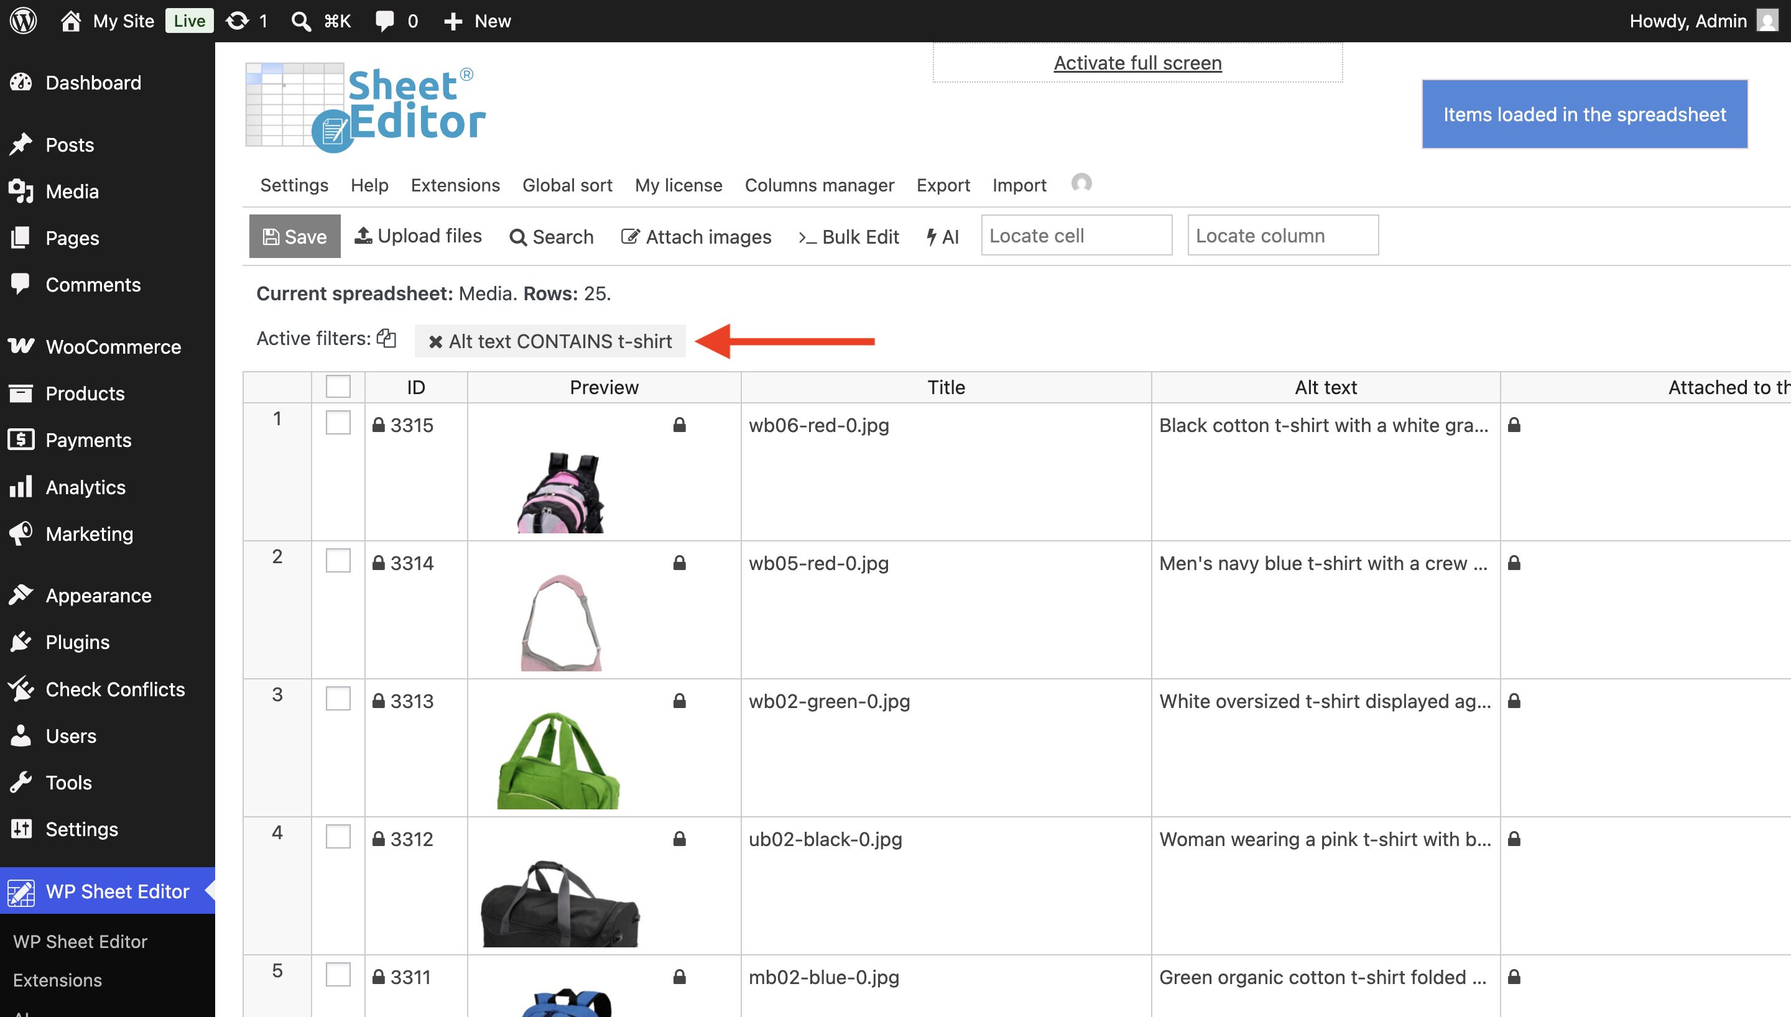Screen dimensions: 1791x1017
Task: Click the Dashboard gauge icon
Action: click(x=21, y=83)
